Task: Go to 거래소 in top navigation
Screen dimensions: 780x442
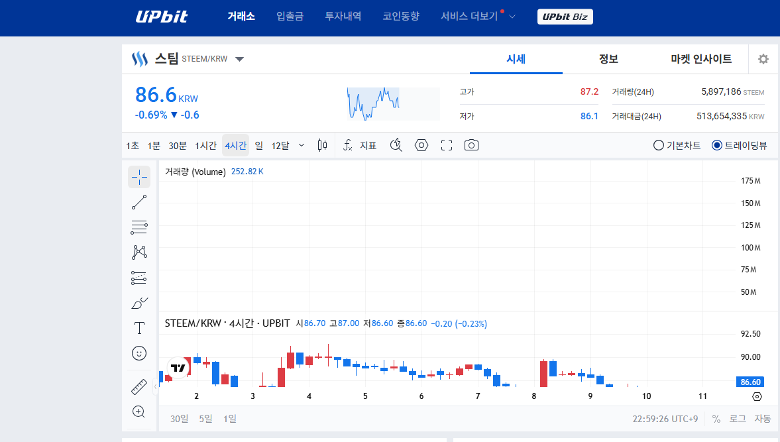Action: tap(241, 17)
